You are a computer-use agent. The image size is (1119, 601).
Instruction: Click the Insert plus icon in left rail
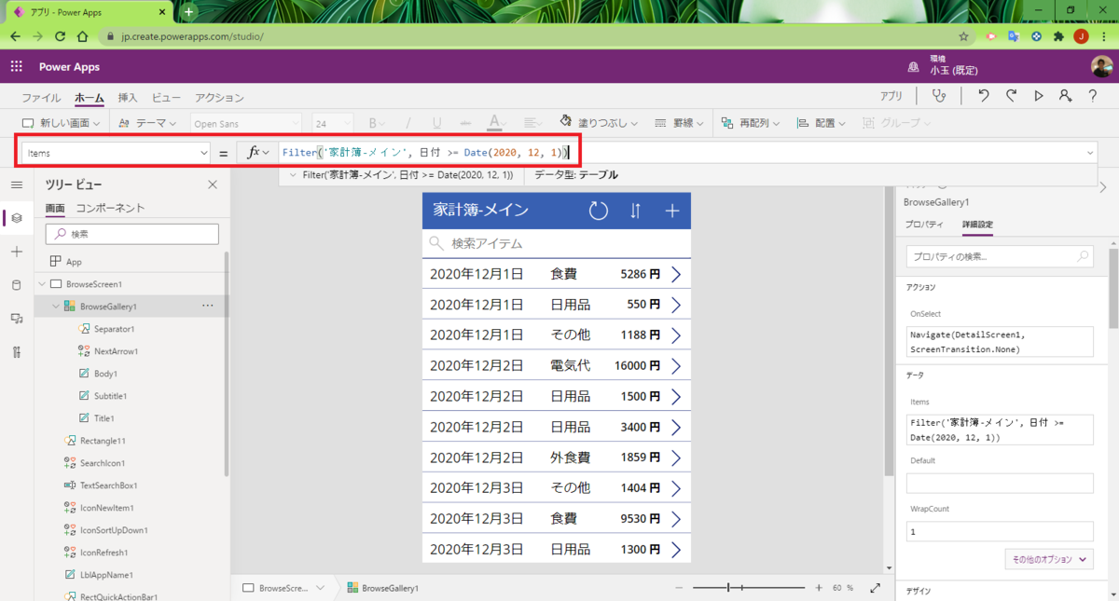[x=17, y=252]
